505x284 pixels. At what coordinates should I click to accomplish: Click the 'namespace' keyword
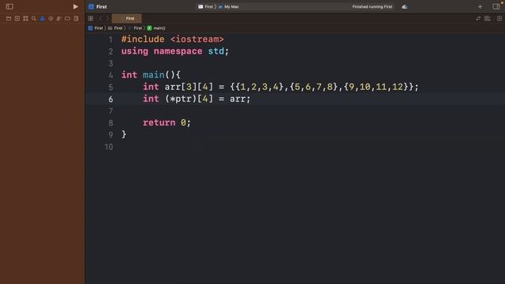point(178,51)
